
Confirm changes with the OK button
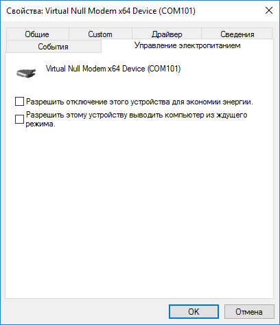(194, 312)
